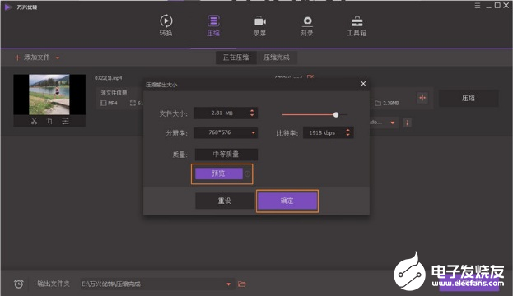Click the resolution icon in source info
Image resolution: width=513 pixels, height=296 pixels.
[133, 104]
